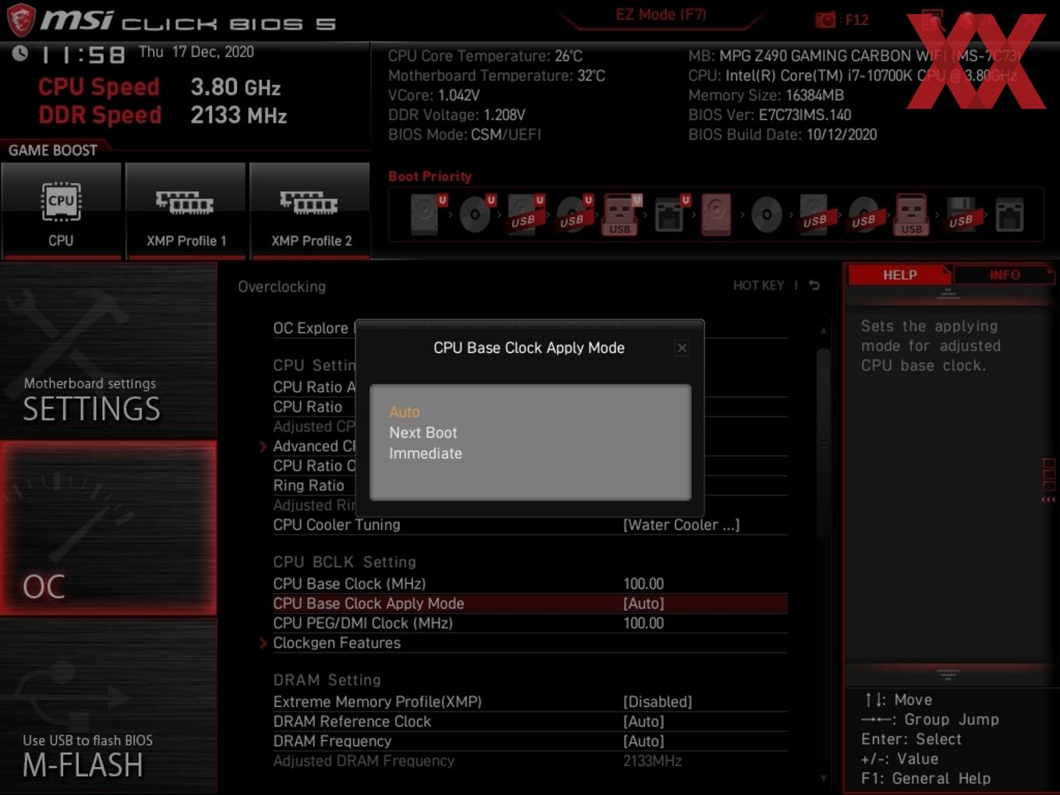Click the Boot Priority heading

pos(430,177)
